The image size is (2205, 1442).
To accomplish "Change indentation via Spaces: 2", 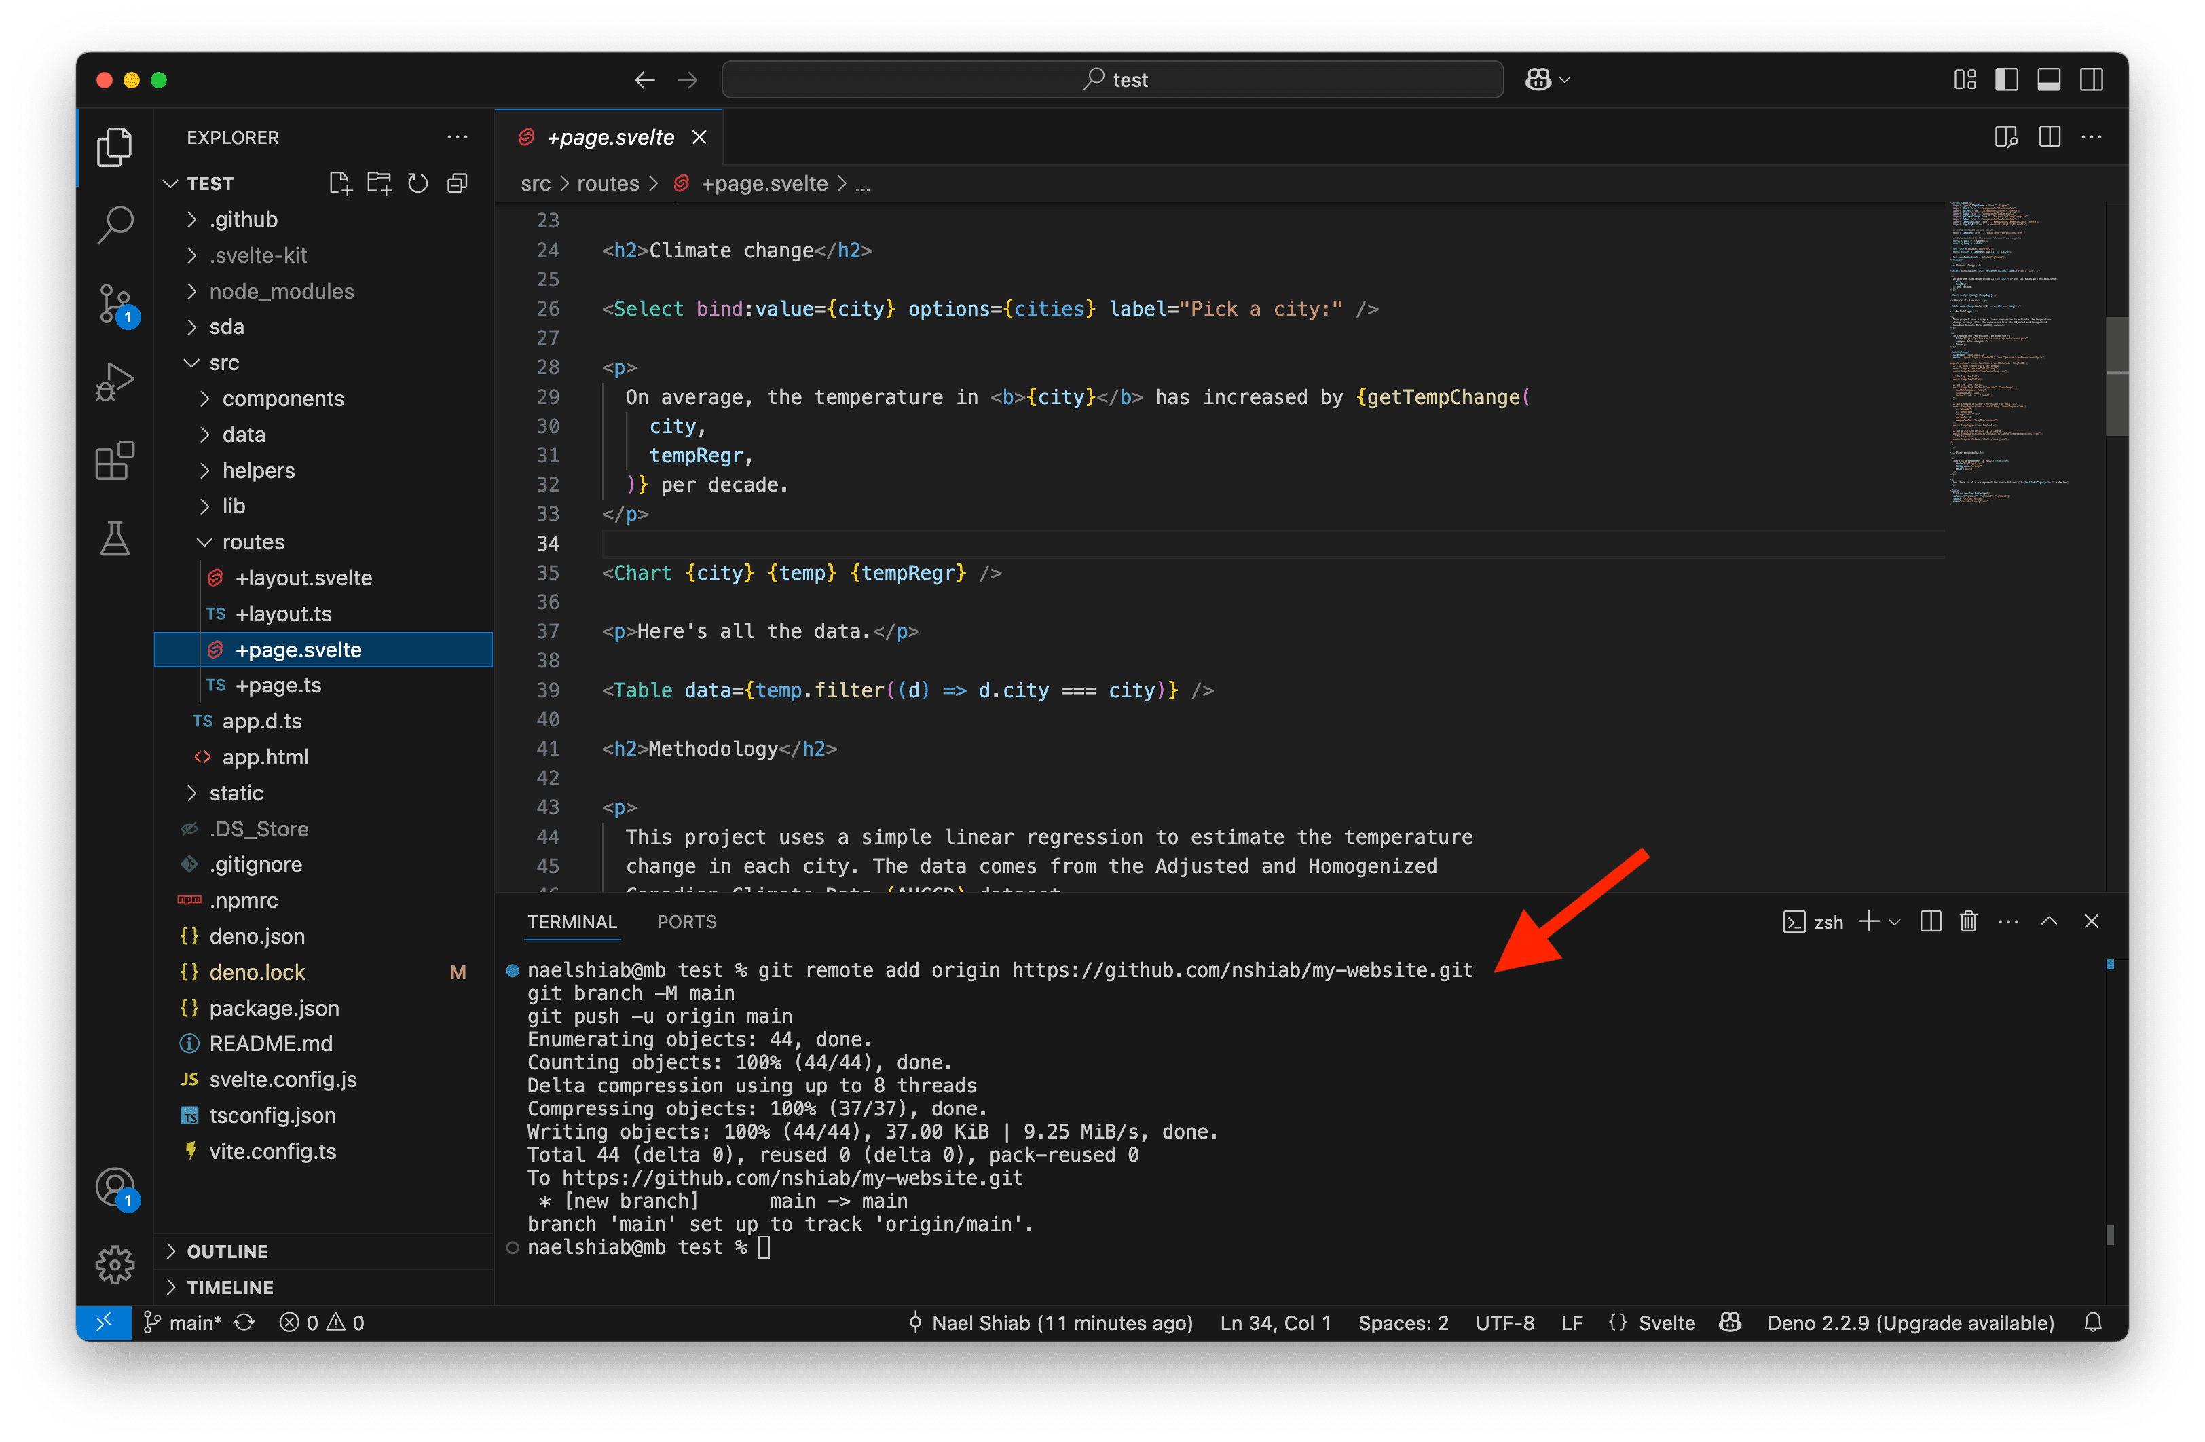I will tap(1403, 1323).
